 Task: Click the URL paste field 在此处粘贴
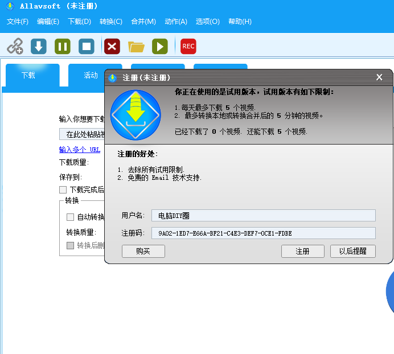[x=82, y=134]
